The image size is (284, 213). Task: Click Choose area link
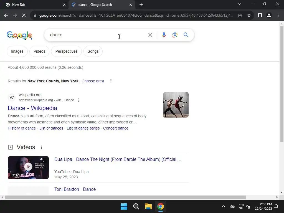click(93, 81)
